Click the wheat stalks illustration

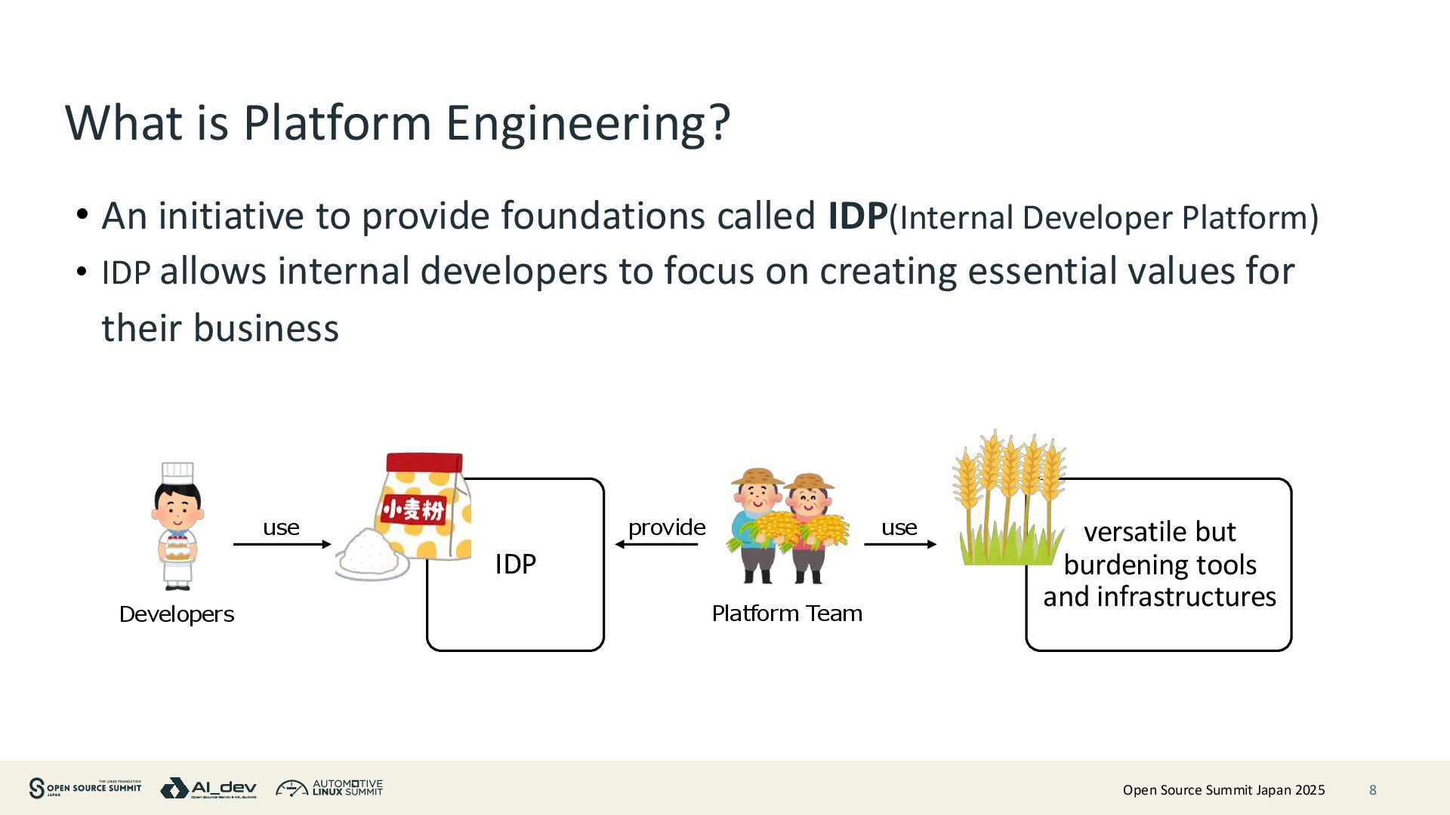coord(1009,498)
